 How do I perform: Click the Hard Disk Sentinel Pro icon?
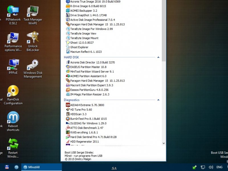coord(68,137)
